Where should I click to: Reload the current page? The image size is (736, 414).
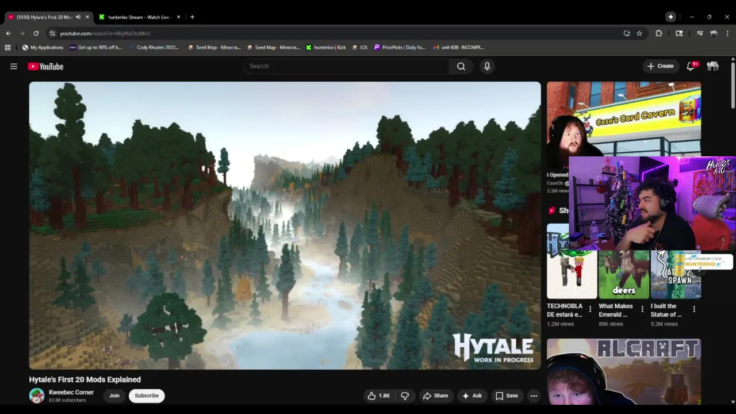click(x=36, y=33)
